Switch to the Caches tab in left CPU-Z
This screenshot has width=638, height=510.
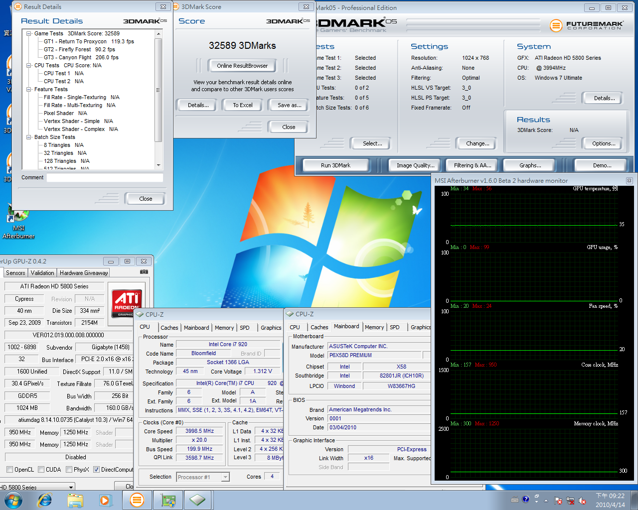click(169, 328)
